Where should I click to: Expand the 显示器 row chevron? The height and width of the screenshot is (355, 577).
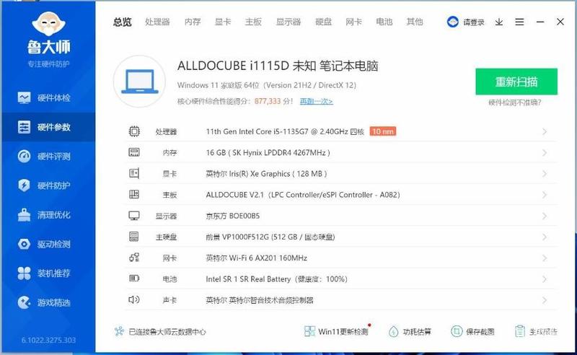(545, 216)
